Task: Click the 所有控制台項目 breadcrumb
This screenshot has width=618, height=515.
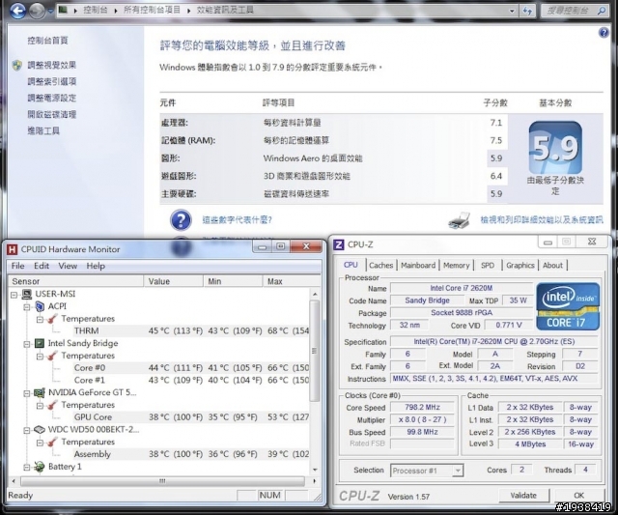Action: pos(152,10)
